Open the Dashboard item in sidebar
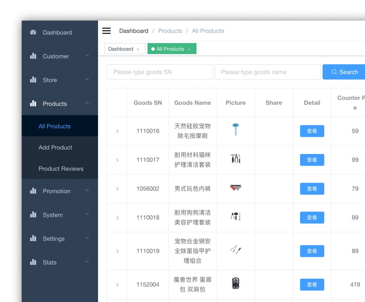 [60, 32]
